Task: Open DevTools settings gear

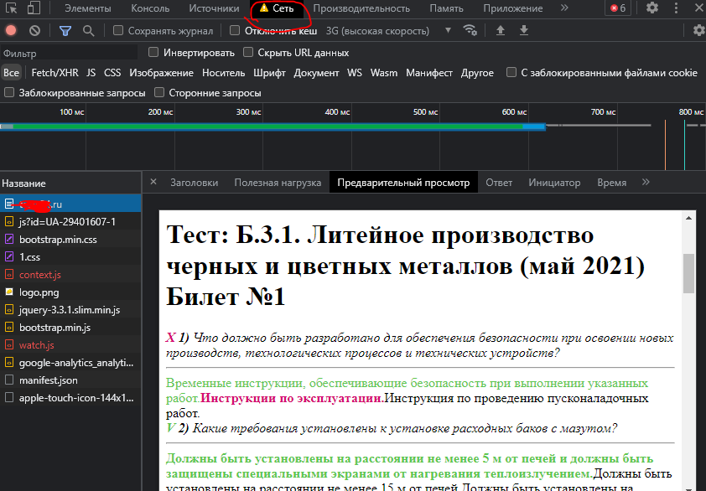Action: click(x=652, y=8)
